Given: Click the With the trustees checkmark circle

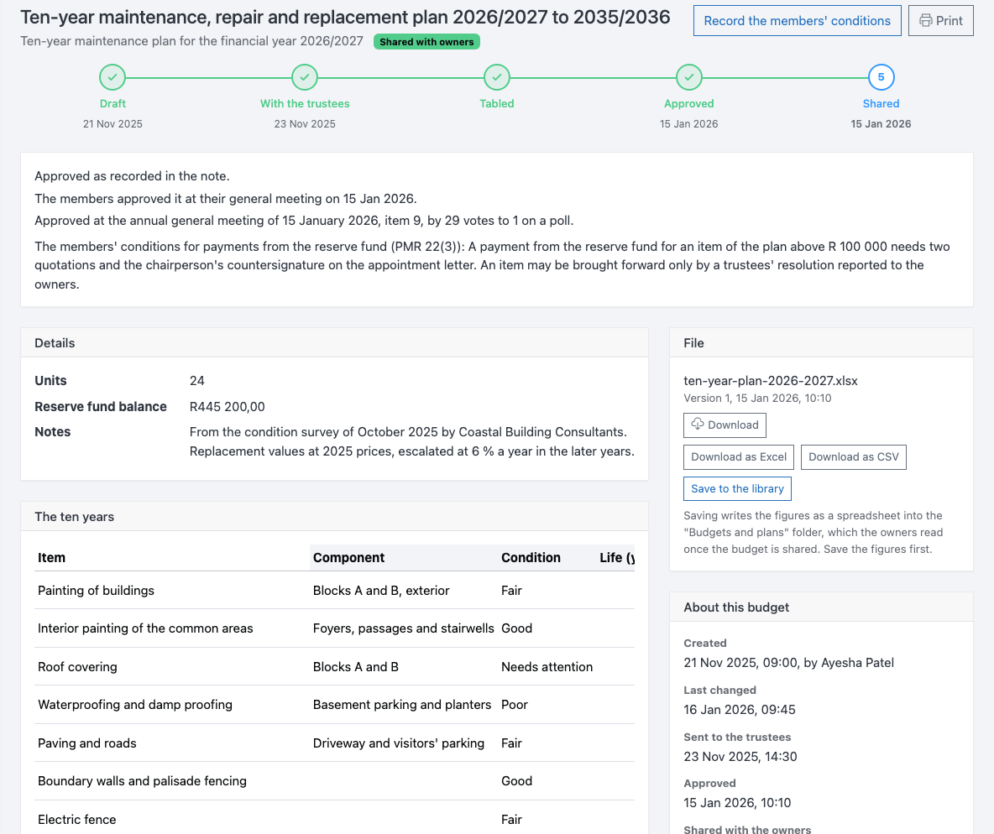Looking at the screenshot, I should [304, 77].
